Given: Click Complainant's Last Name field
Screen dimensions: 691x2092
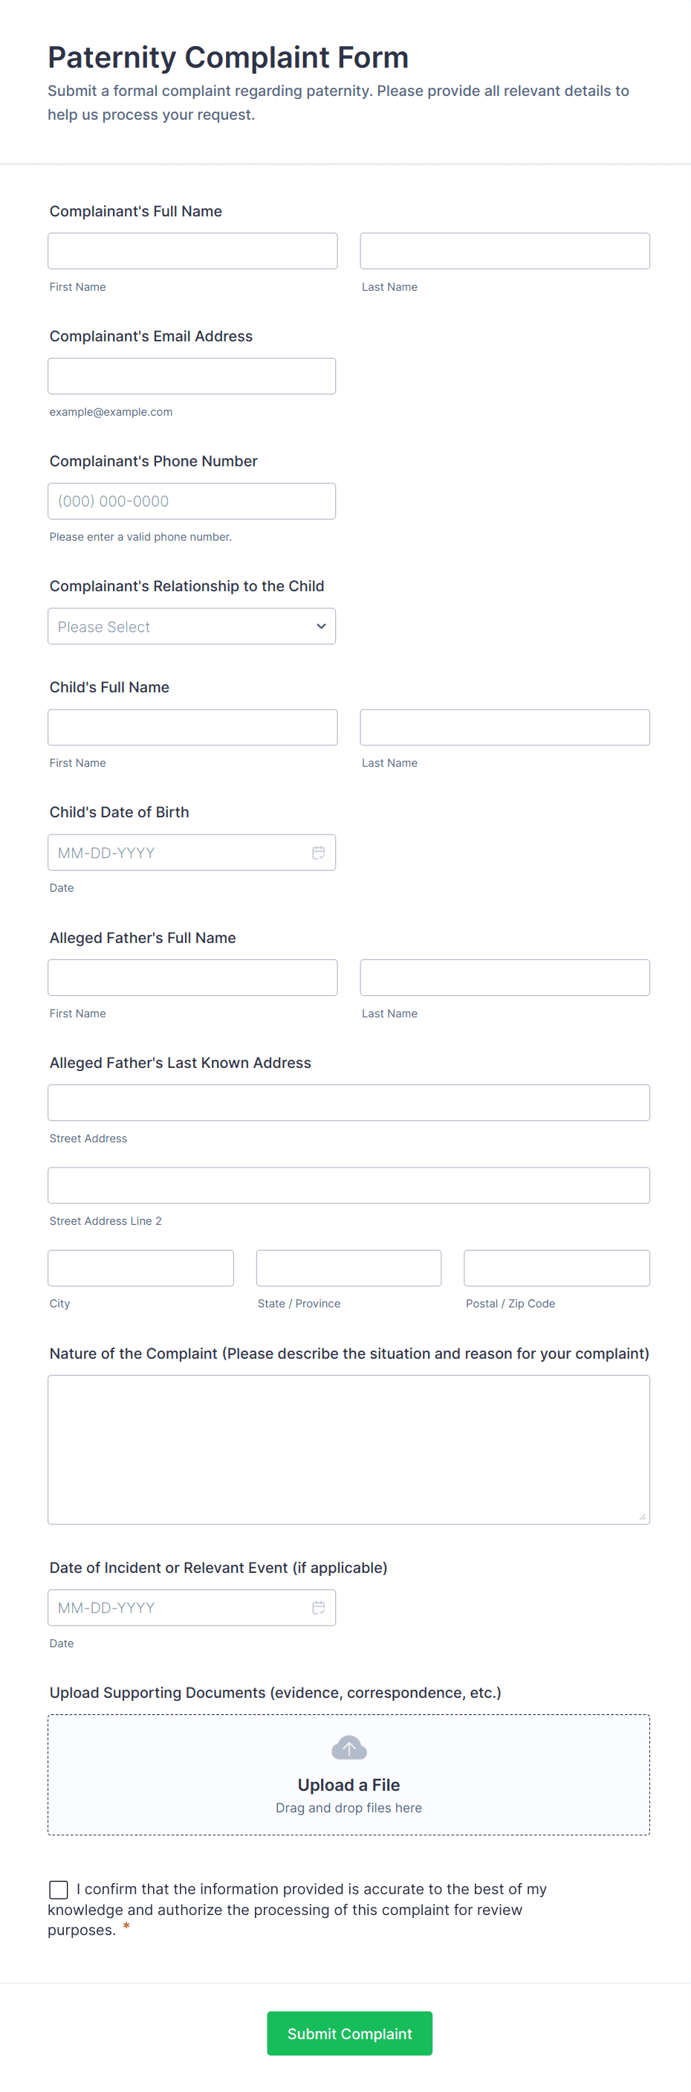Looking at the screenshot, I should click(x=505, y=251).
